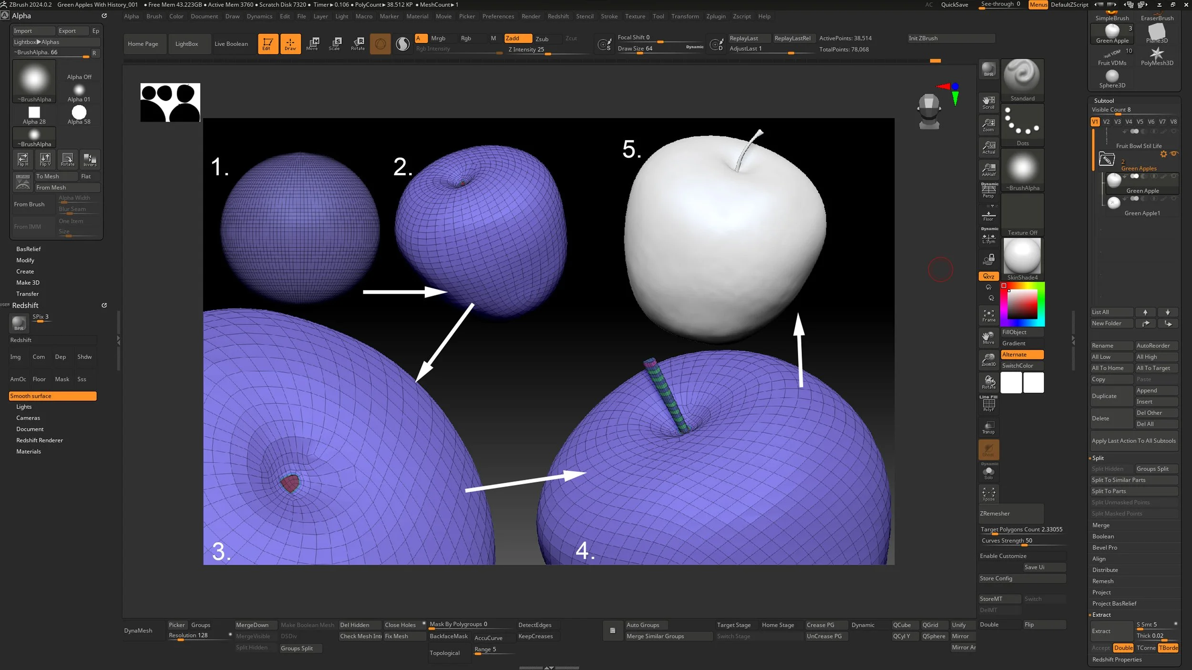Pick a color in the color picker
The height and width of the screenshot is (670, 1192).
[x=1022, y=304]
